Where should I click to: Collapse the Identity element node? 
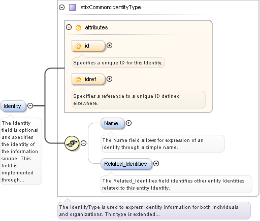tap(30, 106)
